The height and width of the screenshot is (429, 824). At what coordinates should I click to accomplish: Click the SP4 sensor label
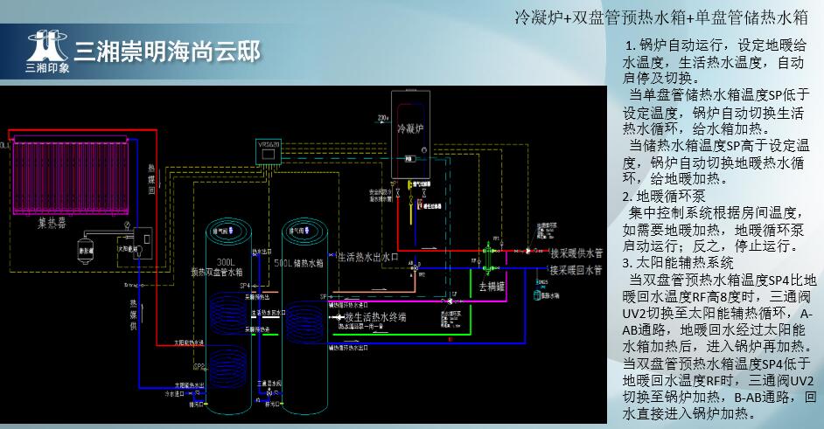(x=246, y=286)
